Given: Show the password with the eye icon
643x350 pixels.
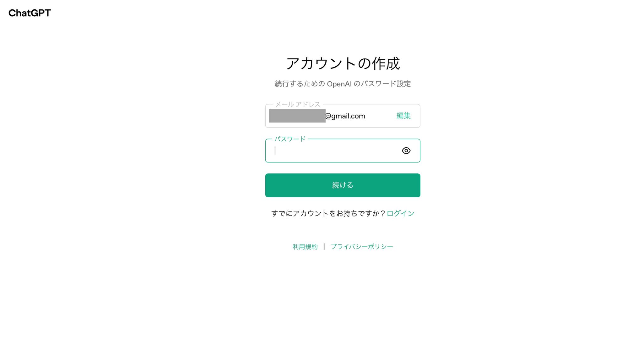Looking at the screenshot, I should click(406, 151).
